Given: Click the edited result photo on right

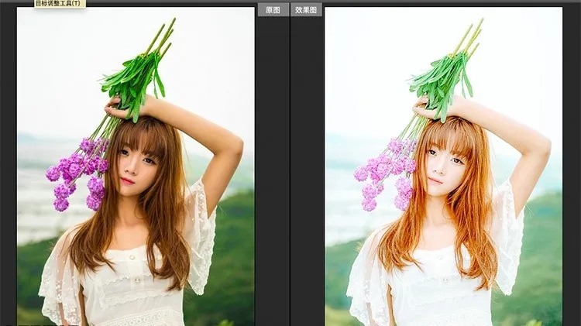Looking at the screenshot, I should (x=444, y=166).
